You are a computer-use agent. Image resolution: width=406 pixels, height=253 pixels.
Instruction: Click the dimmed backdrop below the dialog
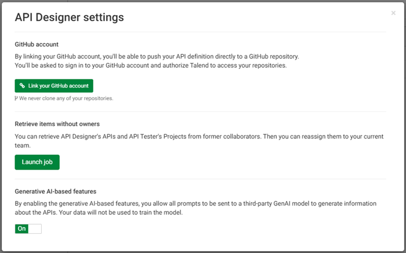click(203, 252)
